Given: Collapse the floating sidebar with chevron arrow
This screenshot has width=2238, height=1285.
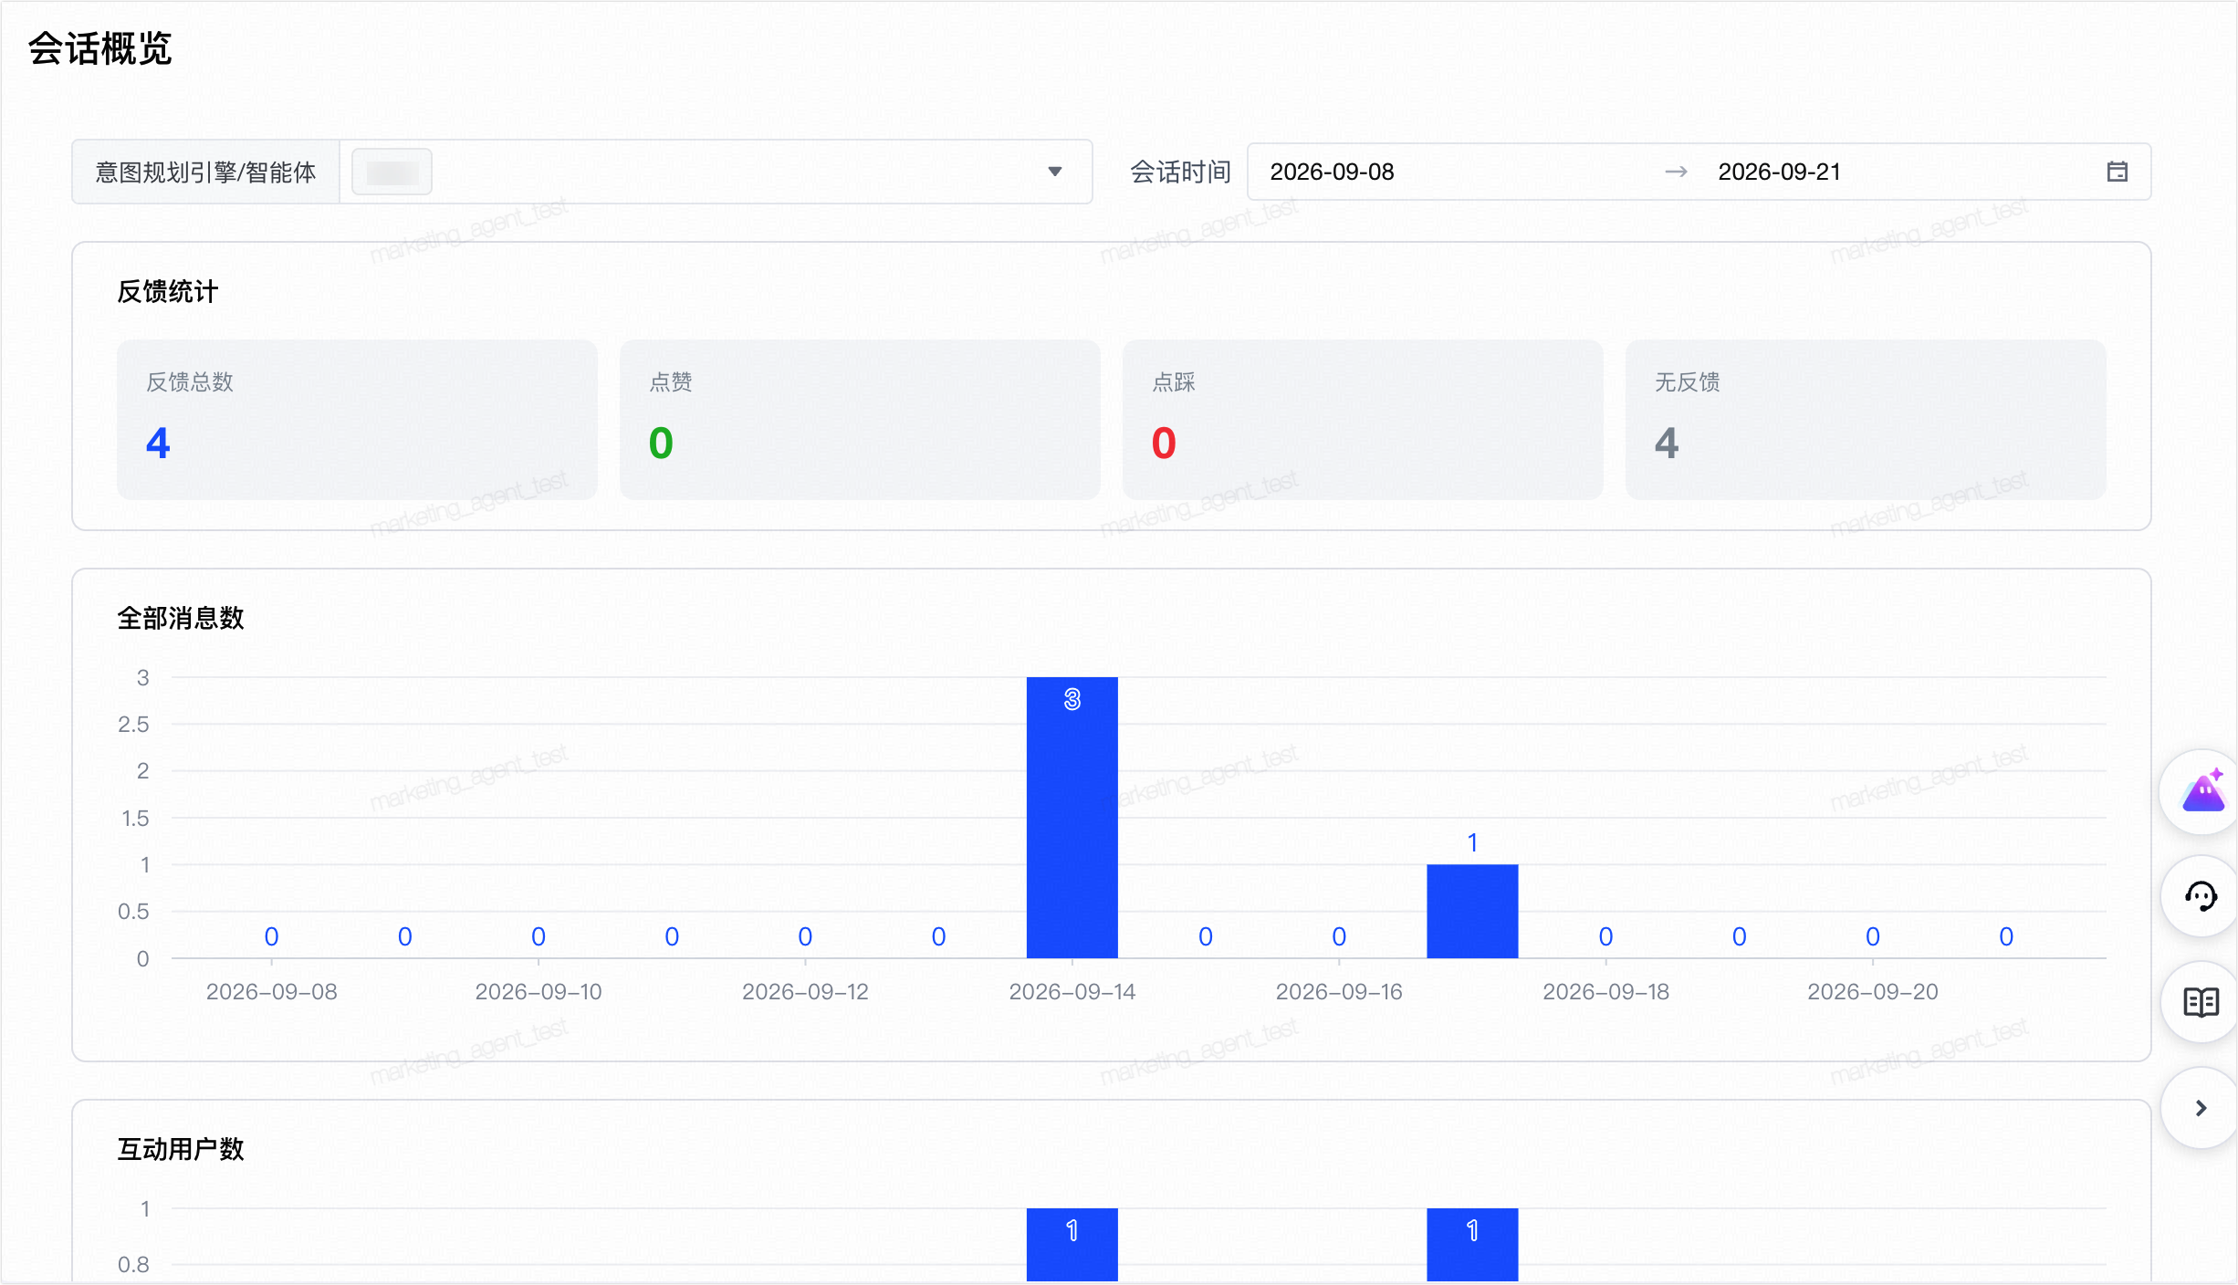Looking at the screenshot, I should pyautogui.click(x=2201, y=1108).
